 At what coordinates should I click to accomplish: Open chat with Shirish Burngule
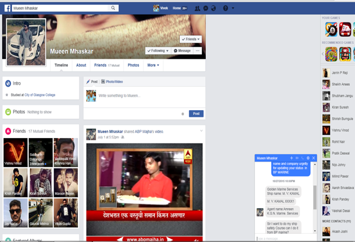coord(338,119)
